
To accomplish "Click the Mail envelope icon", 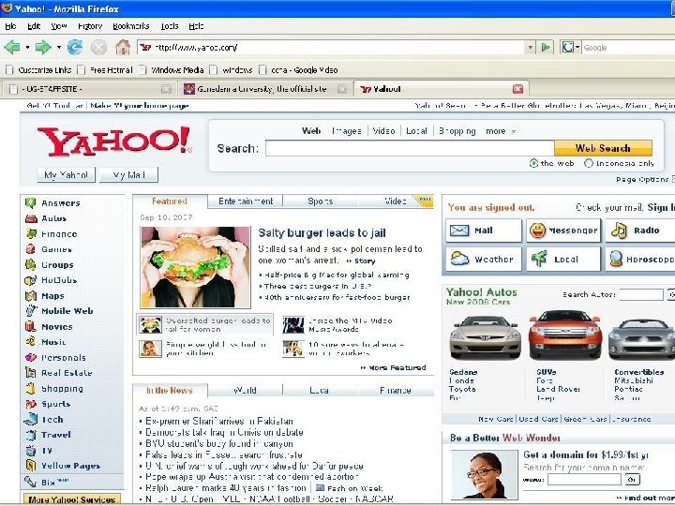I will (459, 231).
